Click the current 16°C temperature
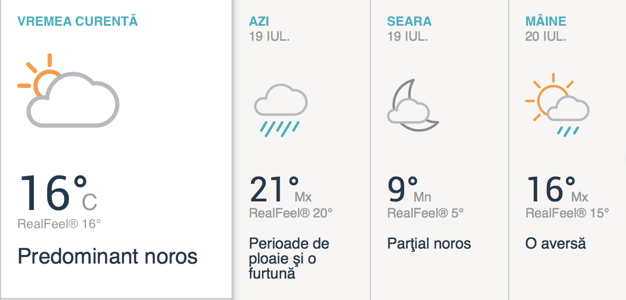The height and width of the screenshot is (300, 626). pos(58,193)
